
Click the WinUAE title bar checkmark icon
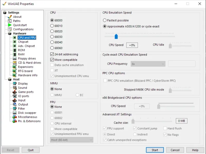coord(4,4)
